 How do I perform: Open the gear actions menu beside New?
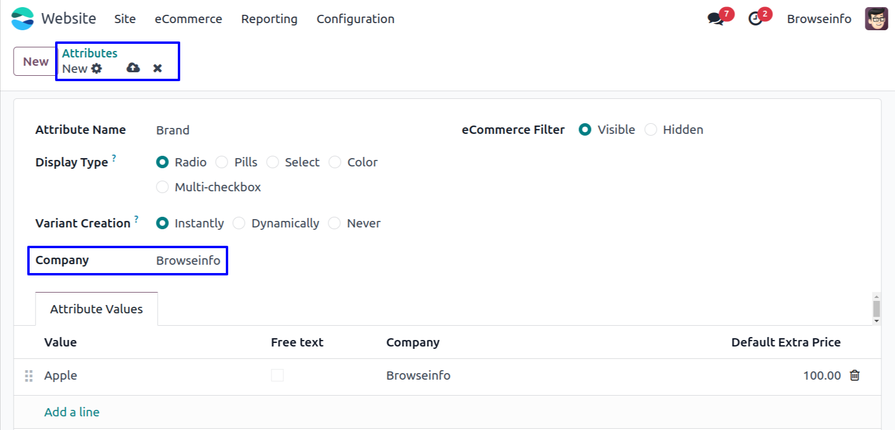click(97, 69)
